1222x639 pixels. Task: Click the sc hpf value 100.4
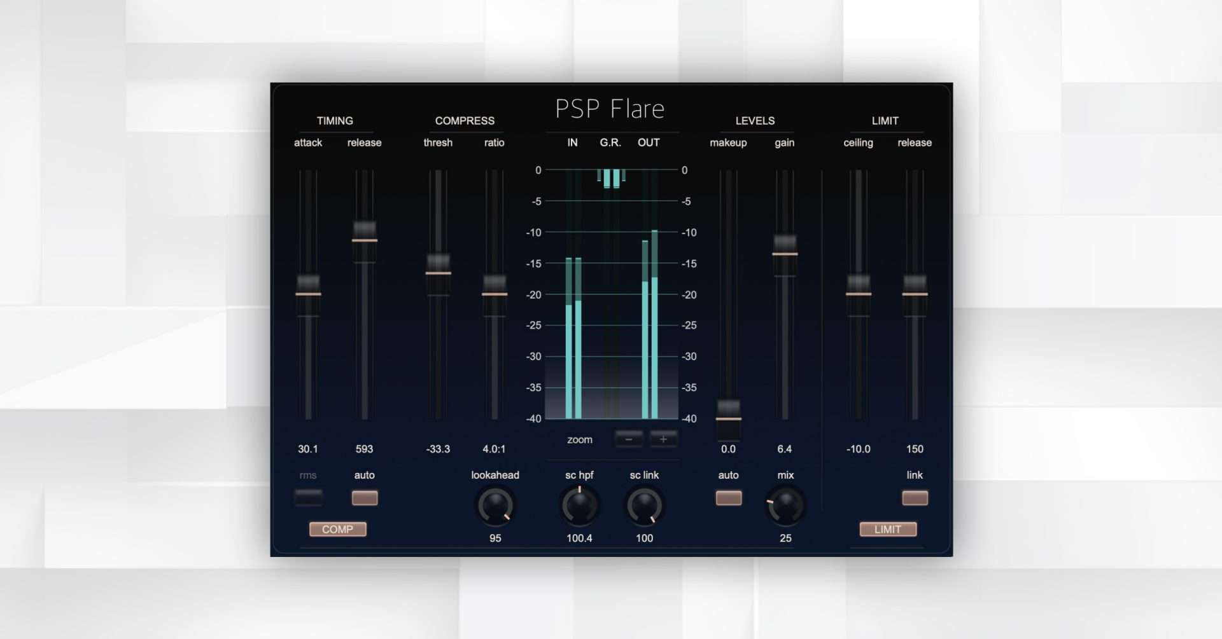(x=579, y=538)
